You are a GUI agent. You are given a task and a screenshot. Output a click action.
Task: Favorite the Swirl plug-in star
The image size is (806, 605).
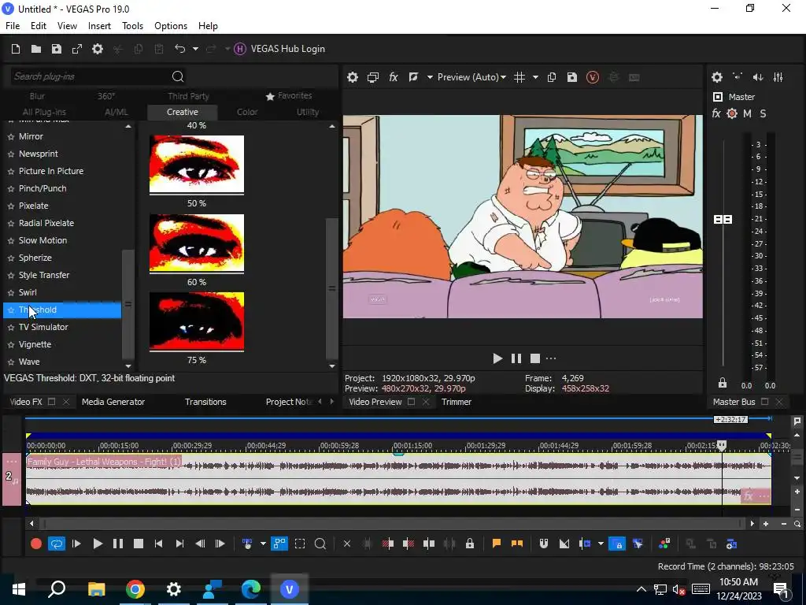click(11, 293)
